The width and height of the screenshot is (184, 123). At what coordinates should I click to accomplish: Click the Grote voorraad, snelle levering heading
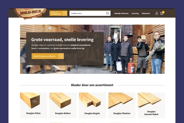tap(62, 40)
